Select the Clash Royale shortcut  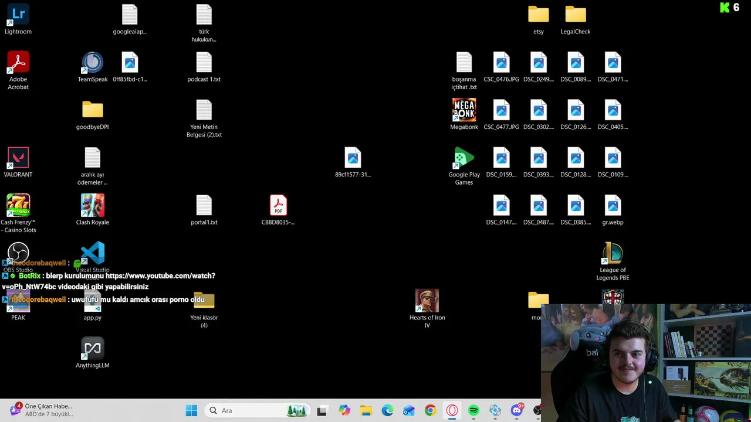(x=93, y=210)
